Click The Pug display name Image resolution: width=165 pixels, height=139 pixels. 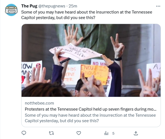[29, 6]
